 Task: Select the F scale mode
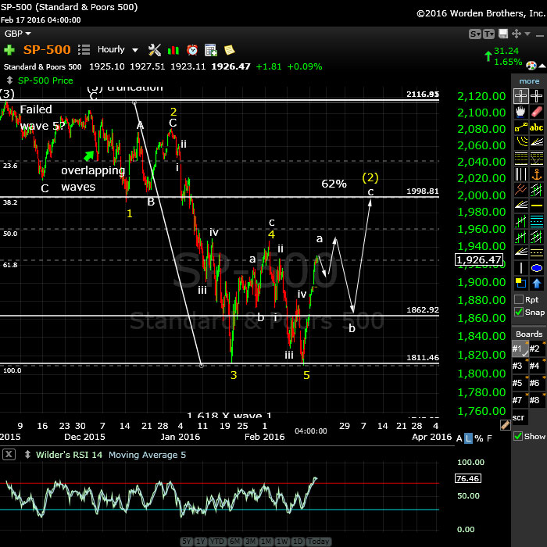coord(489,438)
